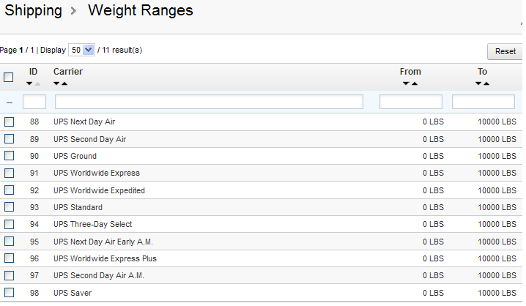Open the UPS Three-Day Select row
Image resolution: width=526 pixels, height=306 pixels.
tap(92, 224)
